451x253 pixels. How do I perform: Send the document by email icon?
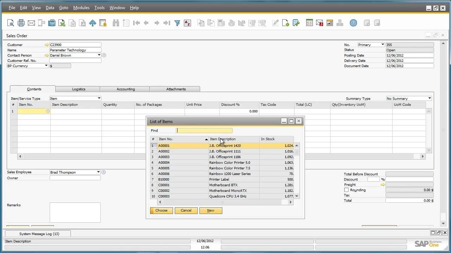(x=31, y=23)
